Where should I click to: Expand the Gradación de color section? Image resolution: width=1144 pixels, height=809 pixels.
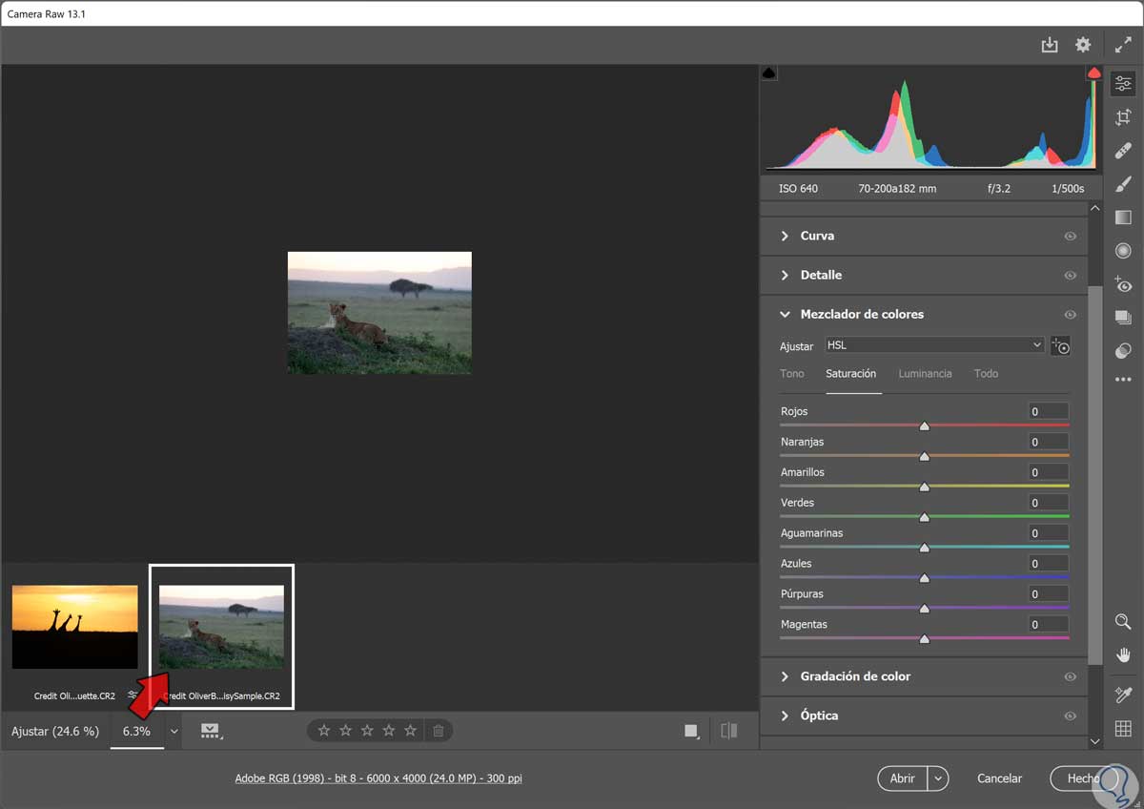pos(785,676)
